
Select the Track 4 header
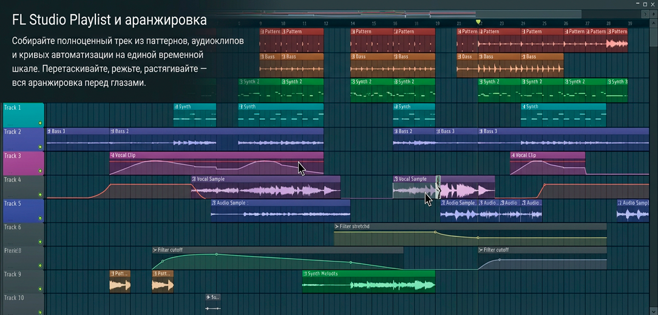[x=24, y=187]
